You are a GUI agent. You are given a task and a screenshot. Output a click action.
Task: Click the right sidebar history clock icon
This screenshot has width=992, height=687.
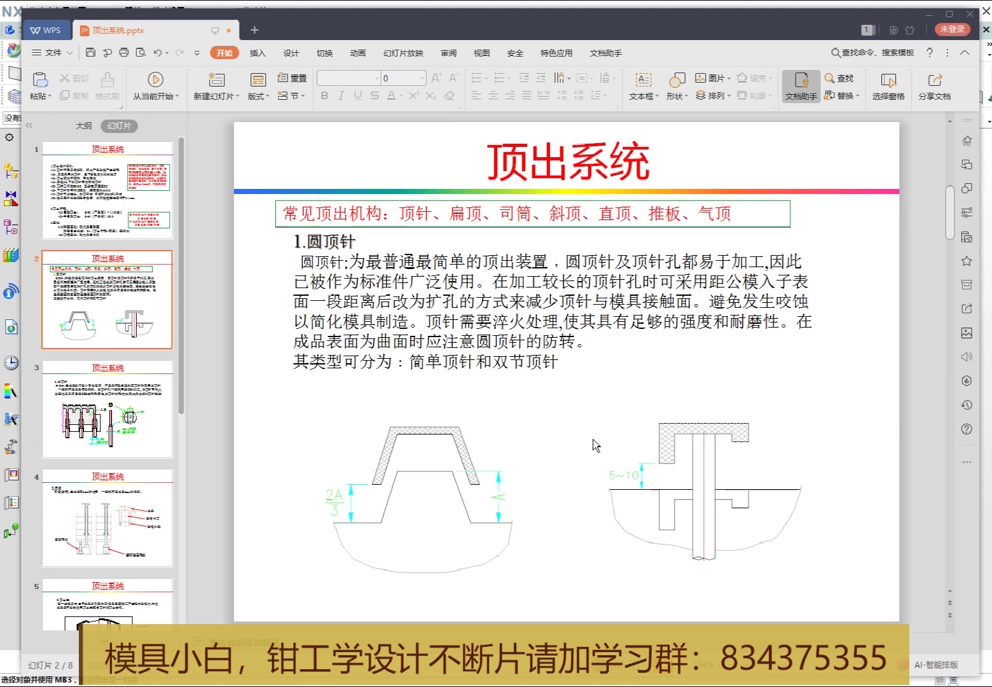(967, 405)
